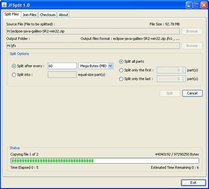Click the Output Folder : label
Image resolution: width=209 pixels, height=189 pixels.
(18, 39)
